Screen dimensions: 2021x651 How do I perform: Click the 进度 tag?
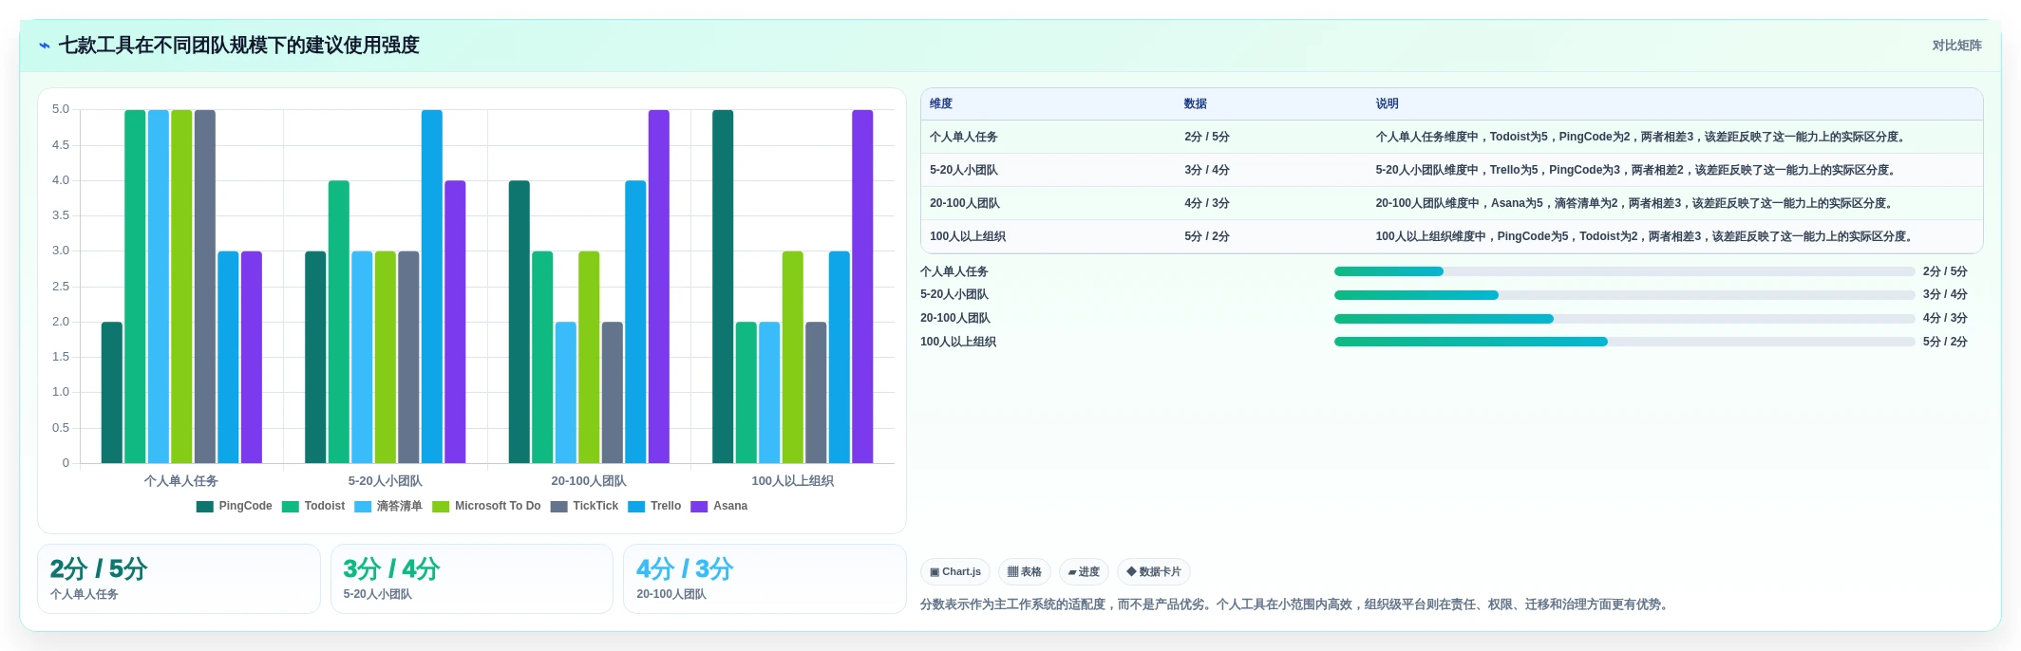coord(1084,572)
